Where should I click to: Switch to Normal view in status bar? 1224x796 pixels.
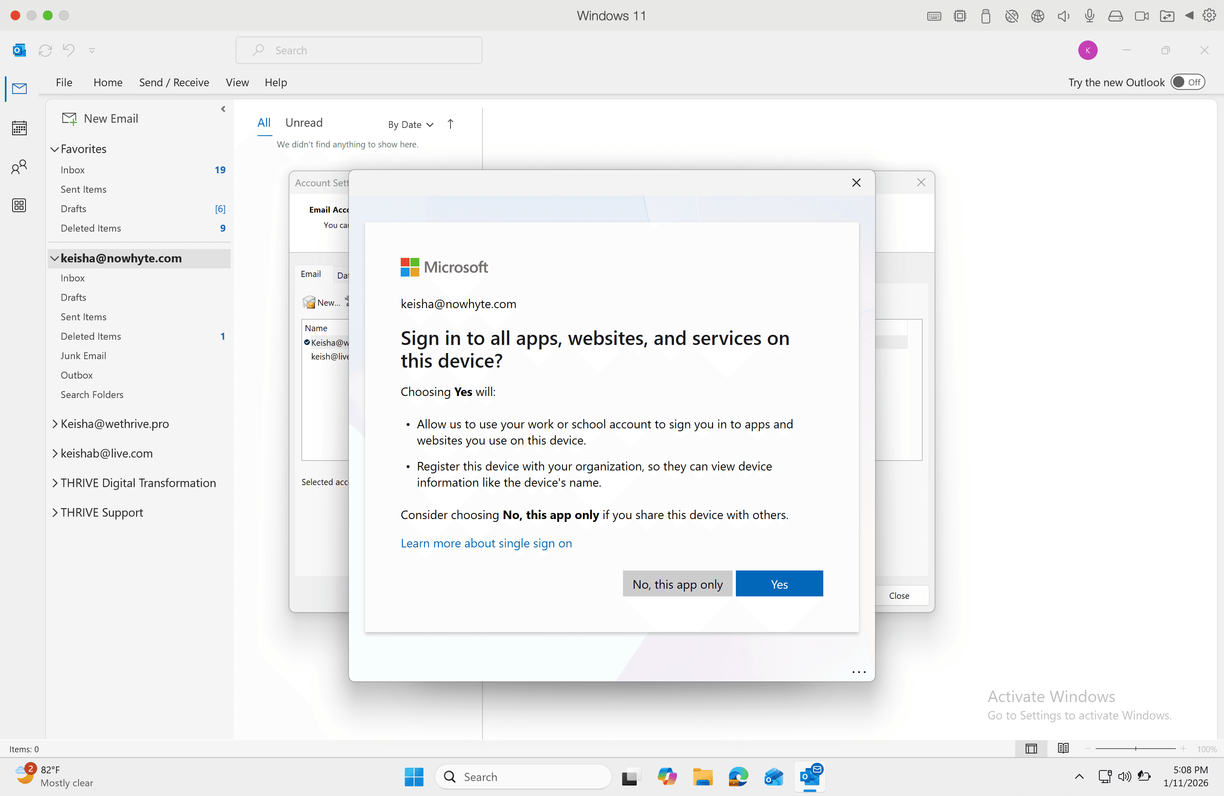coord(1031,749)
